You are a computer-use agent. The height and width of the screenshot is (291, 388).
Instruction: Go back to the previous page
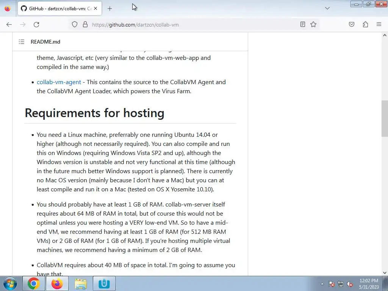(9, 25)
